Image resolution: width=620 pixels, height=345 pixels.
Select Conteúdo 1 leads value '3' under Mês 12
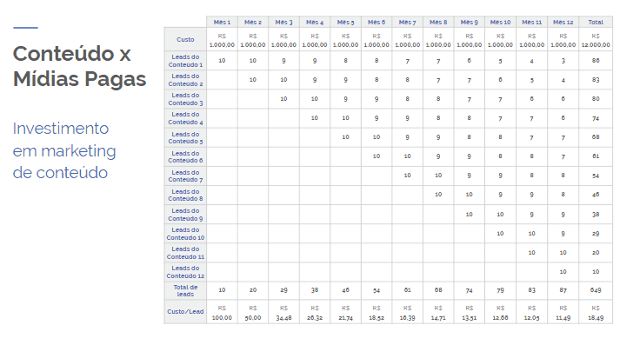tap(563, 61)
